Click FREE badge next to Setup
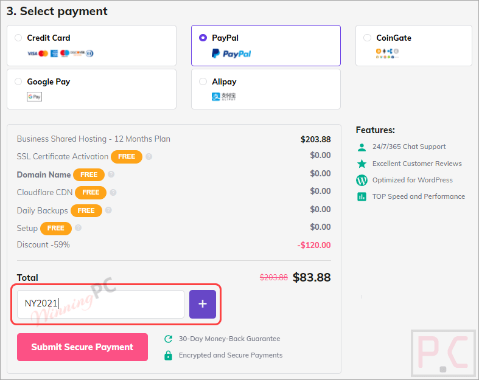The height and width of the screenshot is (380, 479). [56, 229]
